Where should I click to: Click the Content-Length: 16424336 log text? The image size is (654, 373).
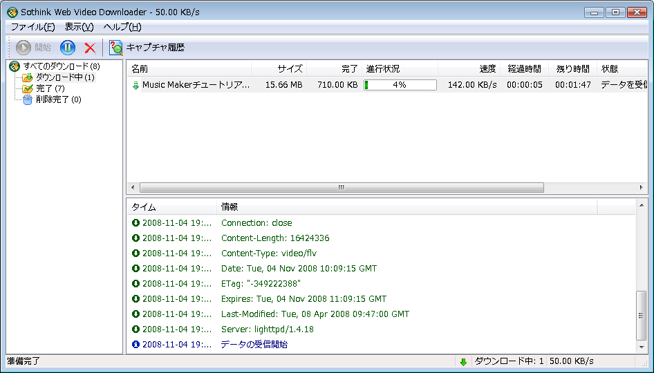point(275,238)
